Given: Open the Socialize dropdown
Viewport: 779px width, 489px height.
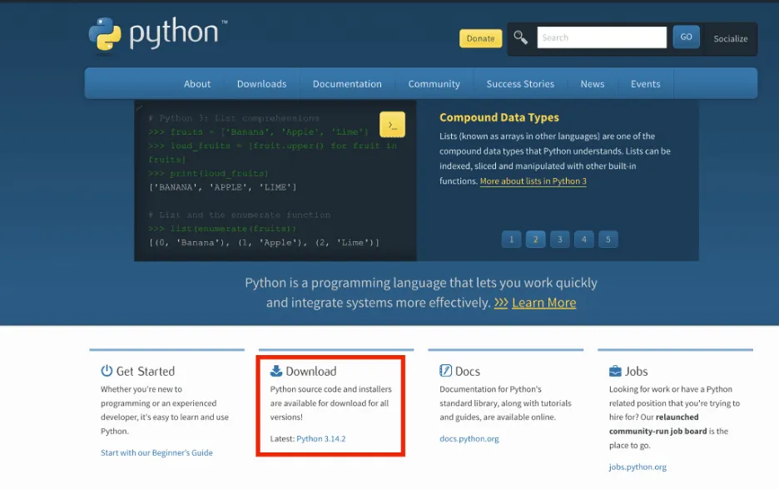Looking at the screenshot, I should tap(730, 38).
